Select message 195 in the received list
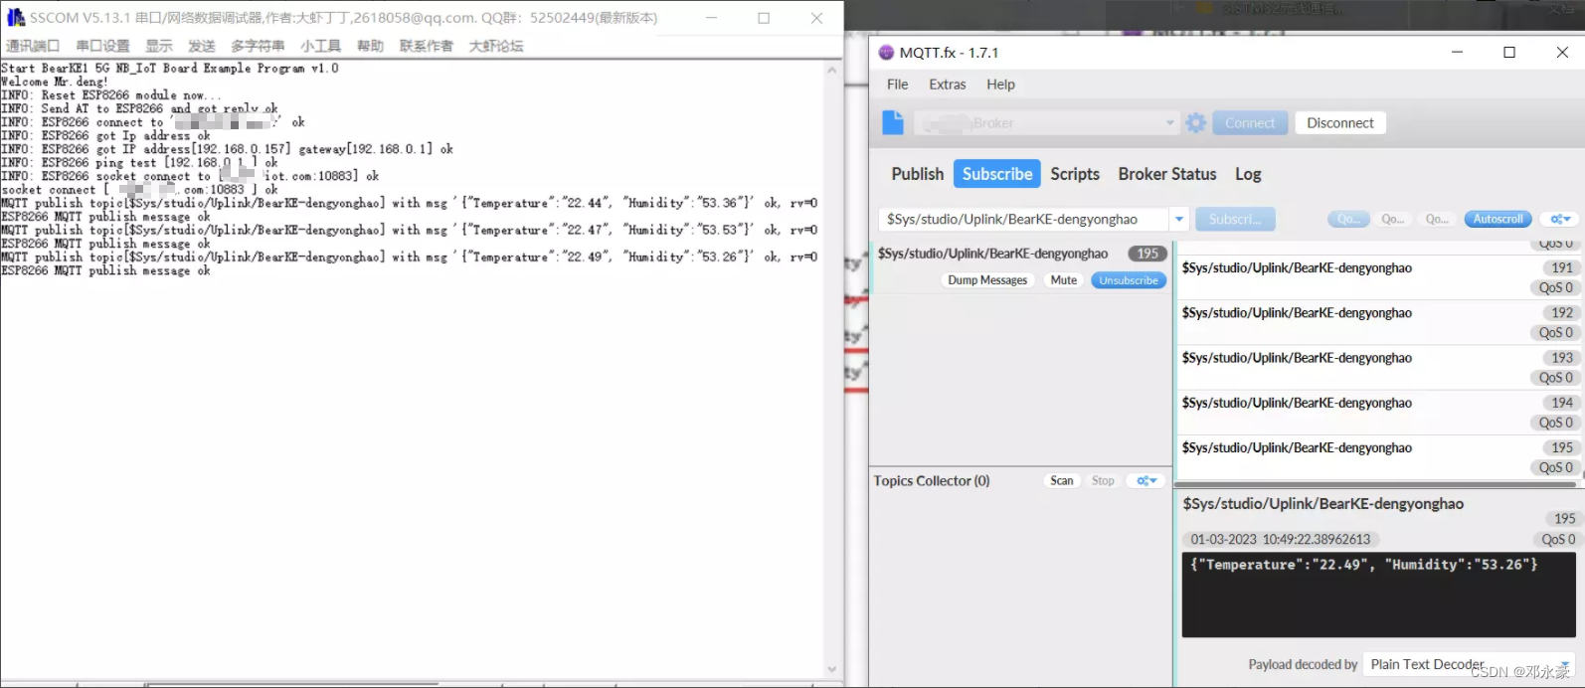1585x688 pixels. (x=1377, y=456)
